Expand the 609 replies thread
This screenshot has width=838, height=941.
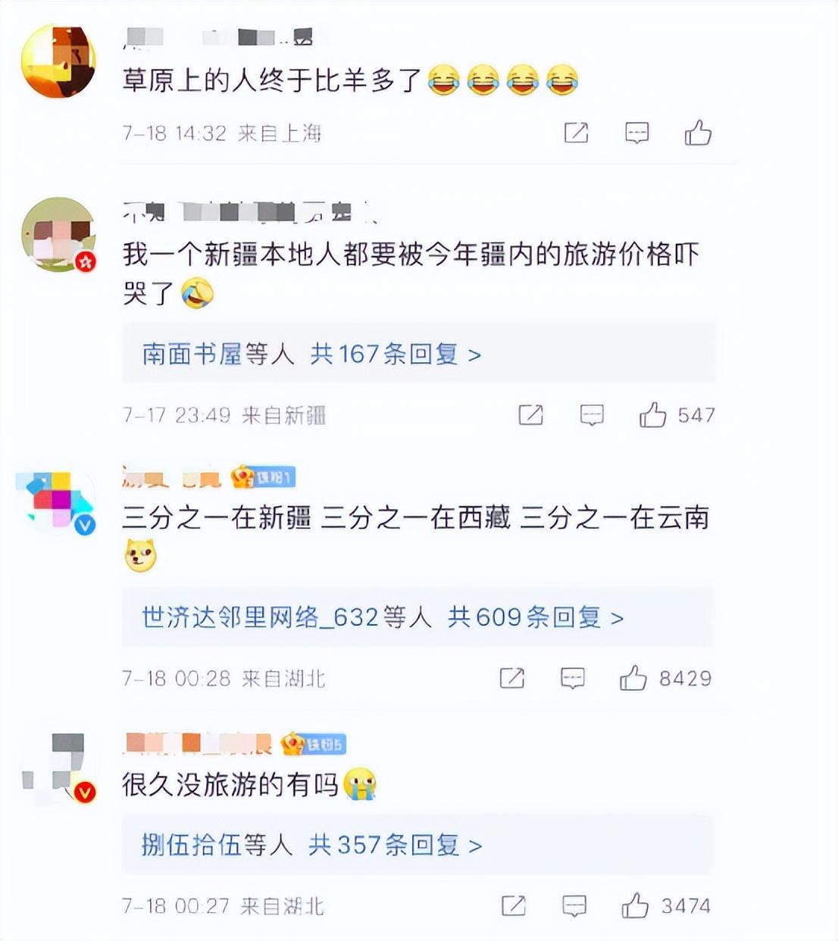[x=536, y=617]
